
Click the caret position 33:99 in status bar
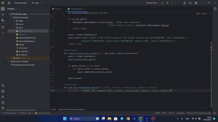[157, 113]
